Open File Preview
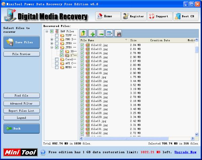 (x=22, y=54)
